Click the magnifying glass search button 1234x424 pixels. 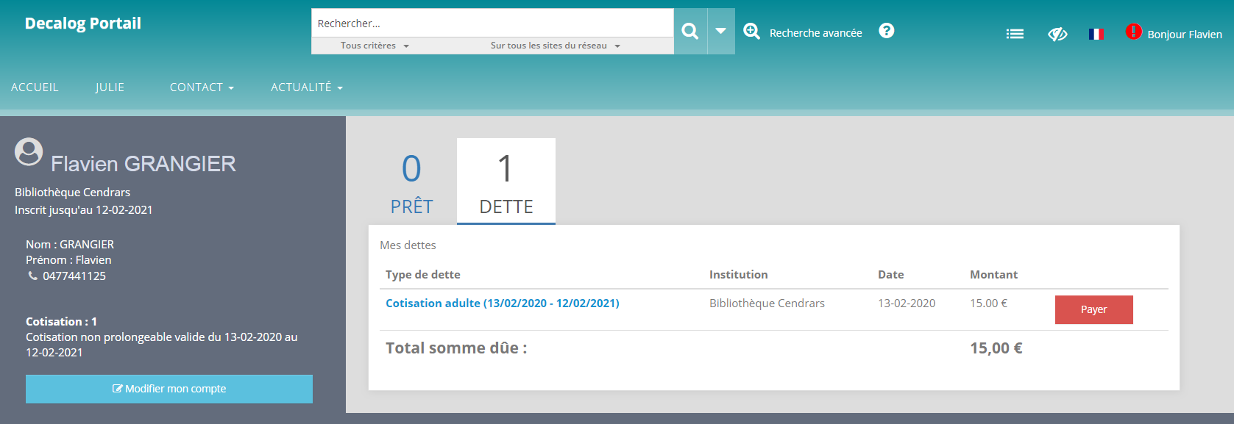tap(689, 31)
